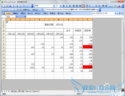Apply red font color button
The width and height of the screenshot is (125, 96).
[119, 6]
